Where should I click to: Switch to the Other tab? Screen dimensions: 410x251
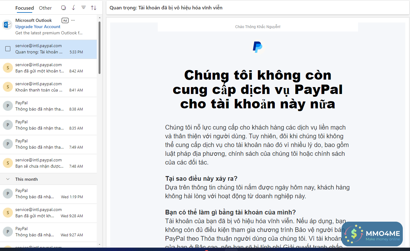click(x=45, y=8)
